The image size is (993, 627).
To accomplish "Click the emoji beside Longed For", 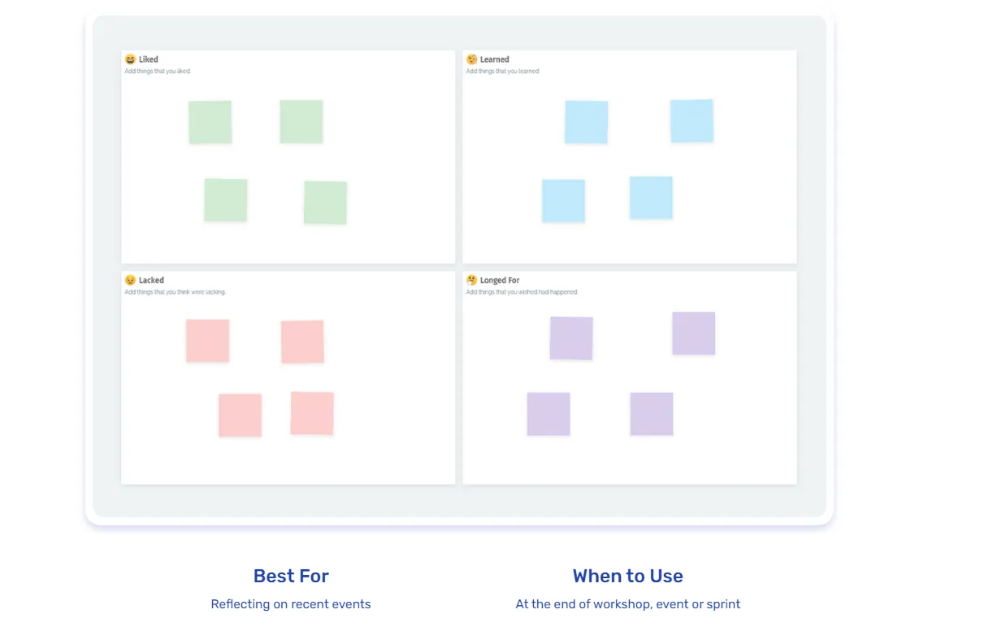I will pos(471,281).
